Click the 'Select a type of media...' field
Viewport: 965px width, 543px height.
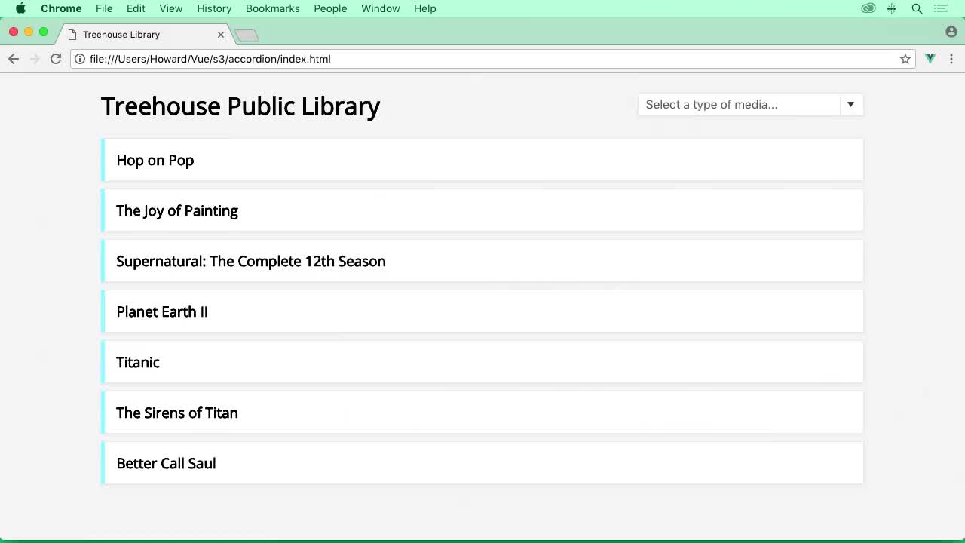click(739, 104)
